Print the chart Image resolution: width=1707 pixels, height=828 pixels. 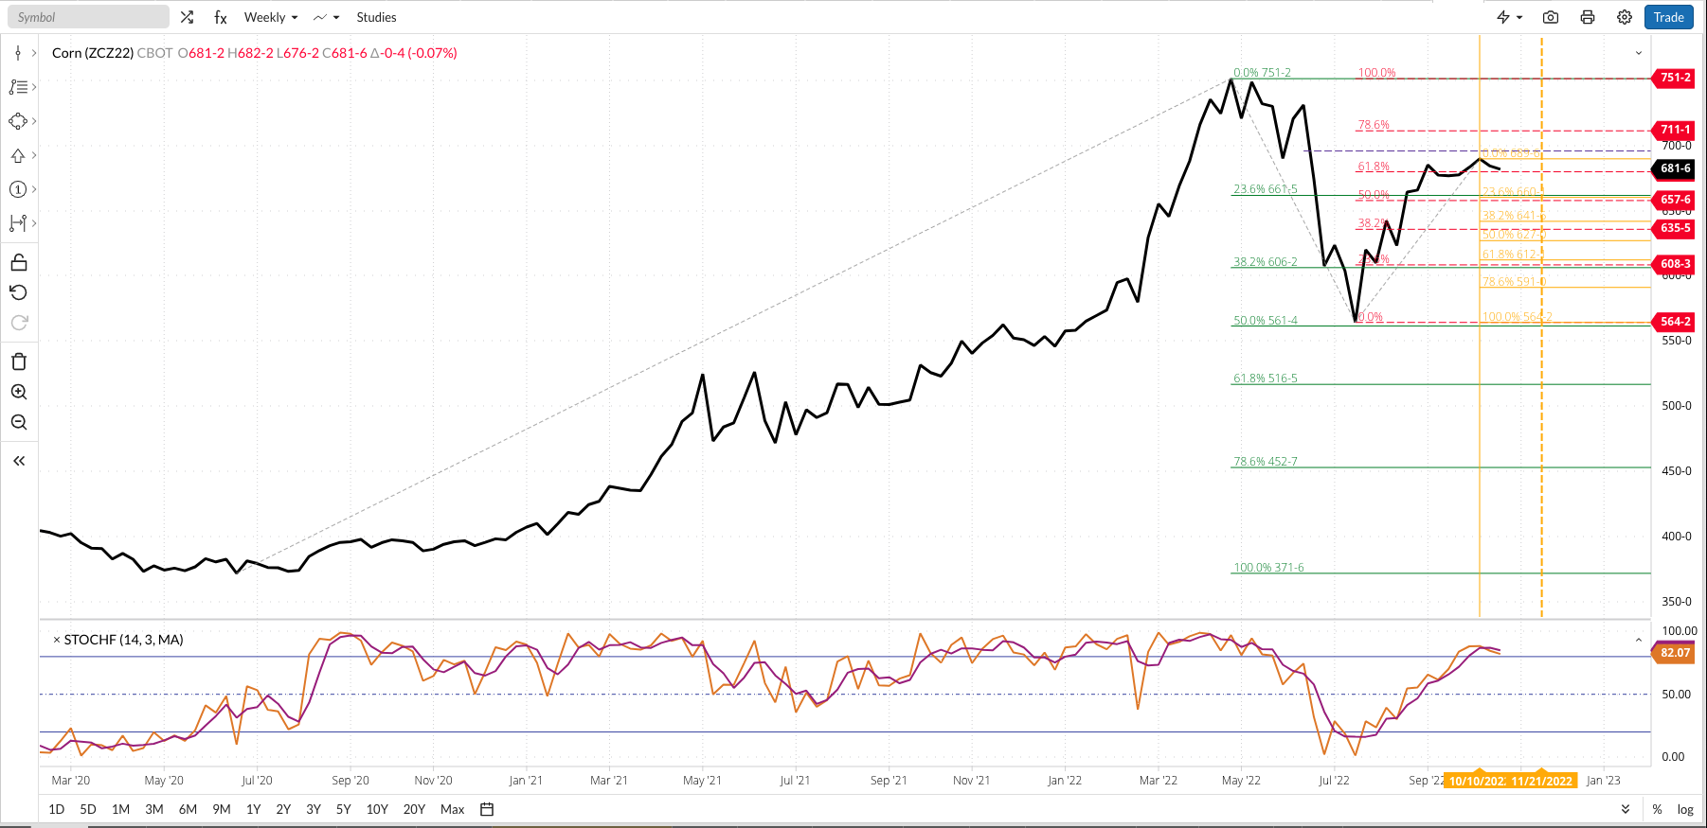click(x=1588, y=17)
